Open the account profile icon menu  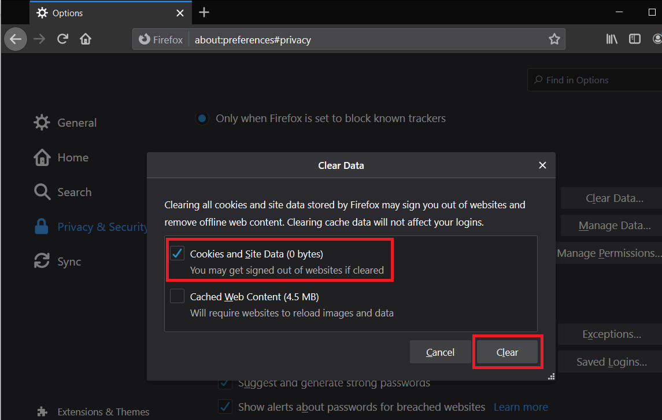pyautogui.click(x=657, y=39)
